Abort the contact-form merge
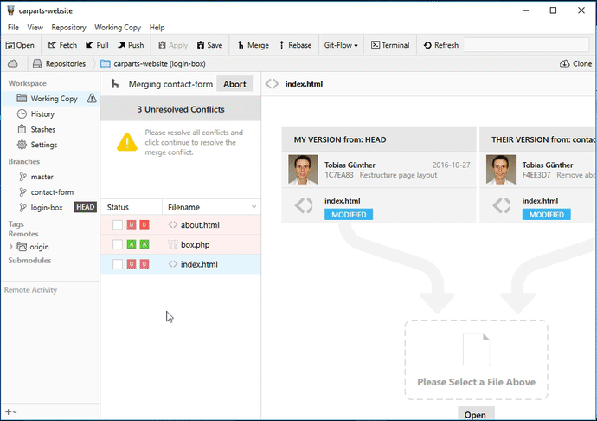Screen dimensions: 597x421 coord(234,84)
